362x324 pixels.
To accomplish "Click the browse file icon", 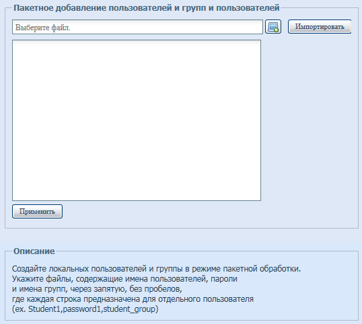I will (273, 27).
